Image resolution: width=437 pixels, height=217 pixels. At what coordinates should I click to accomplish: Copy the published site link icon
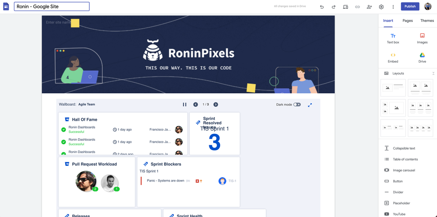(357, 7)
